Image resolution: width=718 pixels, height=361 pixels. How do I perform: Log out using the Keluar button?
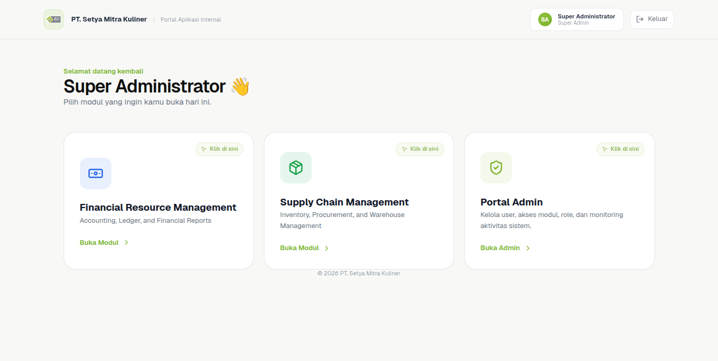click(x=652, y=19)
